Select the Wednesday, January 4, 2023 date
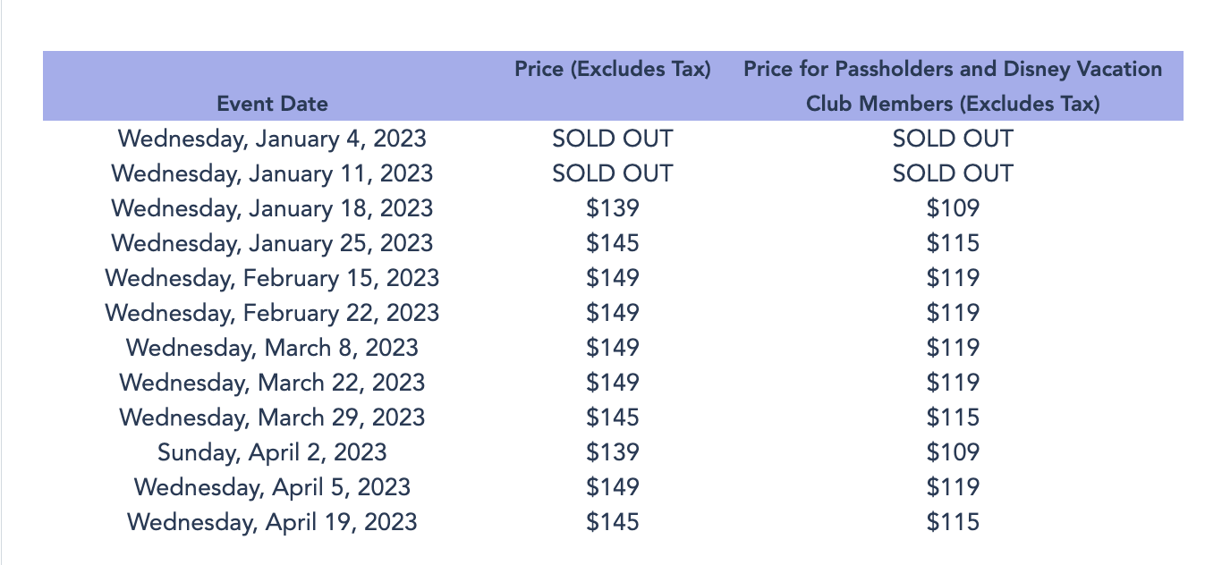This screenshot has width=1222, height=565. pyautogui.click(x=272, y=139)
